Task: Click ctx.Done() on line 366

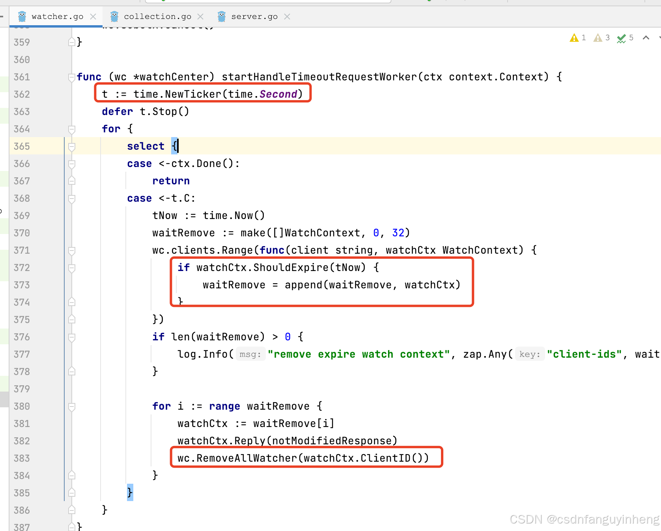Action: pyautogui.click(x=202, y=163)
